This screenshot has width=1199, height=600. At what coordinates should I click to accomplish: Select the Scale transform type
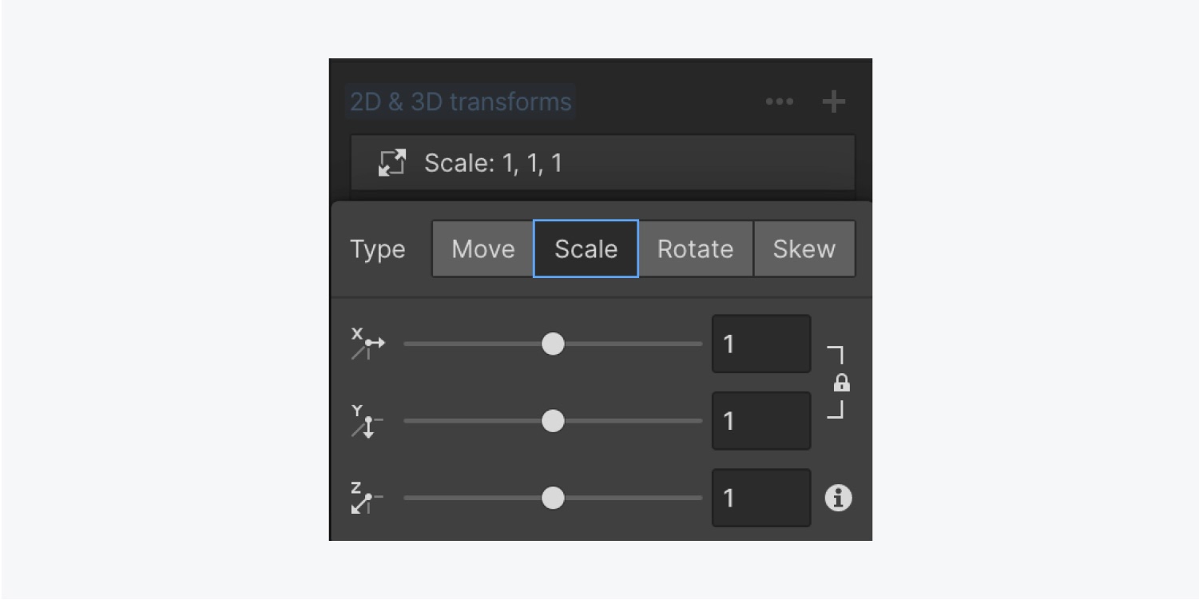[x=586, y=249]
